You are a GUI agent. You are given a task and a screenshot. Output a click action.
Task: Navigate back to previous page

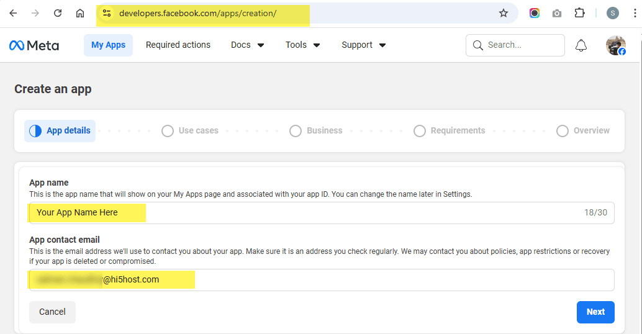point(13,13)
